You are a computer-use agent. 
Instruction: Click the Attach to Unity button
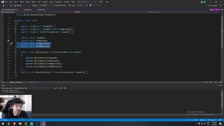[60, 6]
